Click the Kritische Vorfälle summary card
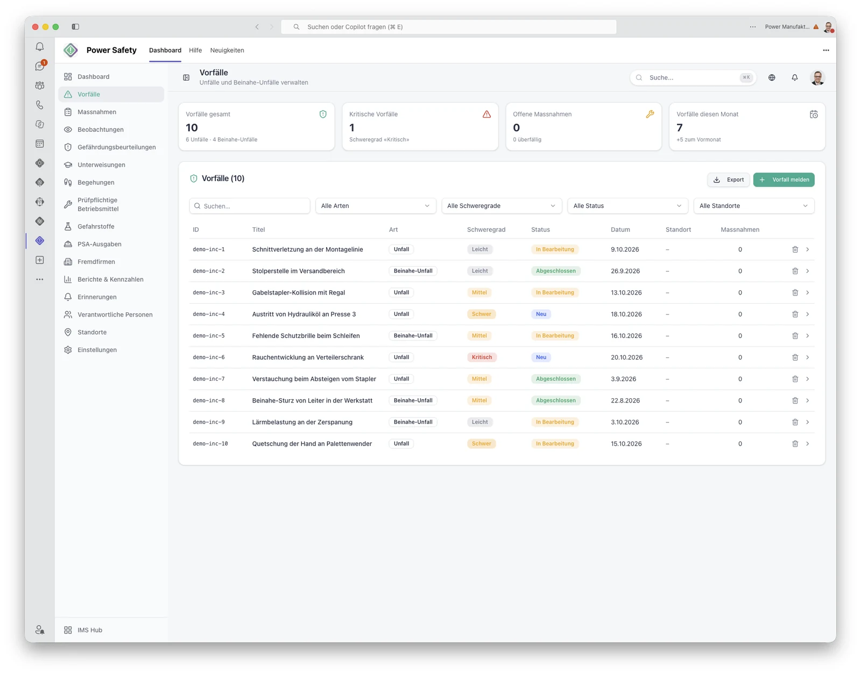 click(x=420, y=127)
